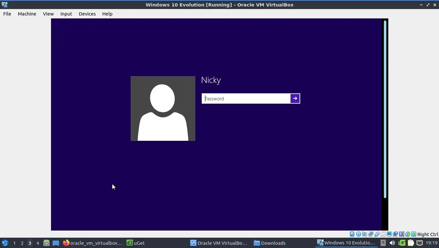
Task: Click the USB devices indicator in status bar
Action: (x=377, y=234)
